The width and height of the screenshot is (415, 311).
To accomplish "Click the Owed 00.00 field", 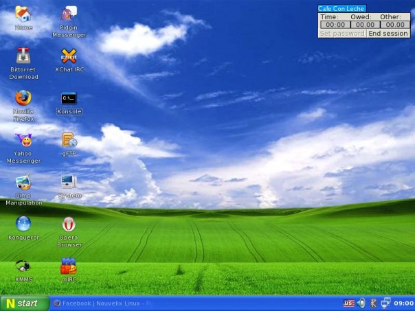I will (365, 25).
